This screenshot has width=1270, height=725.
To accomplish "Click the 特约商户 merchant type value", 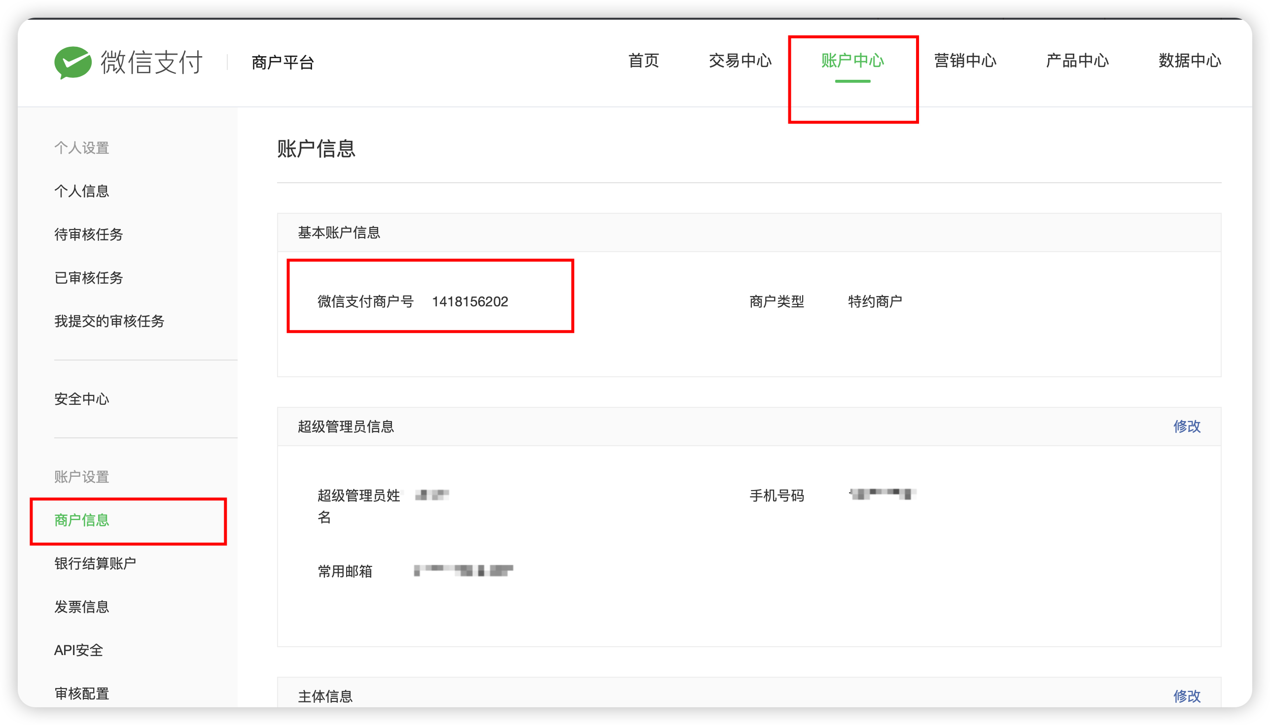I will [875, 302].
